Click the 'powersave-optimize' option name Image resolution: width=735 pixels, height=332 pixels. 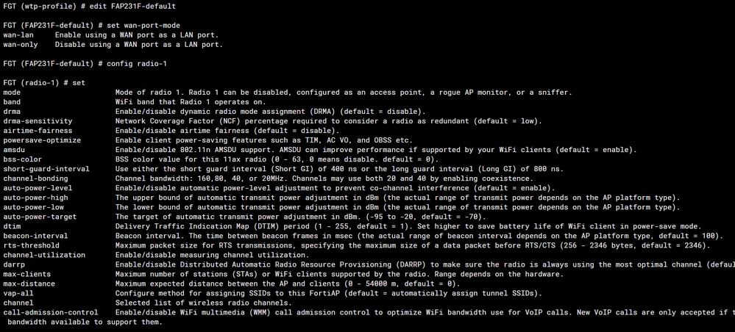coord(42,140)
